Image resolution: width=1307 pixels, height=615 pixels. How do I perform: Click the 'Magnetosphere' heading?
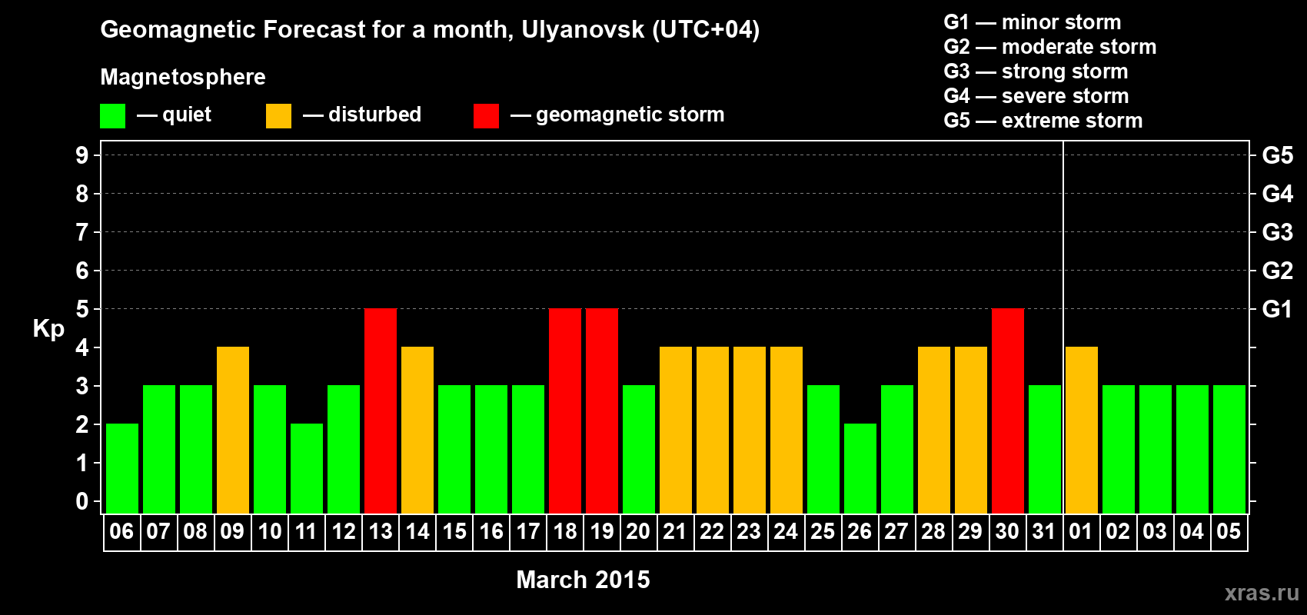point(183,77)
